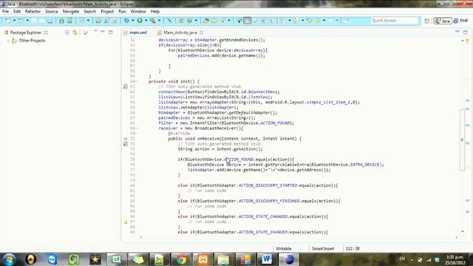
Task: Click the External Tools run icon
Action: [x=153, y=21]
